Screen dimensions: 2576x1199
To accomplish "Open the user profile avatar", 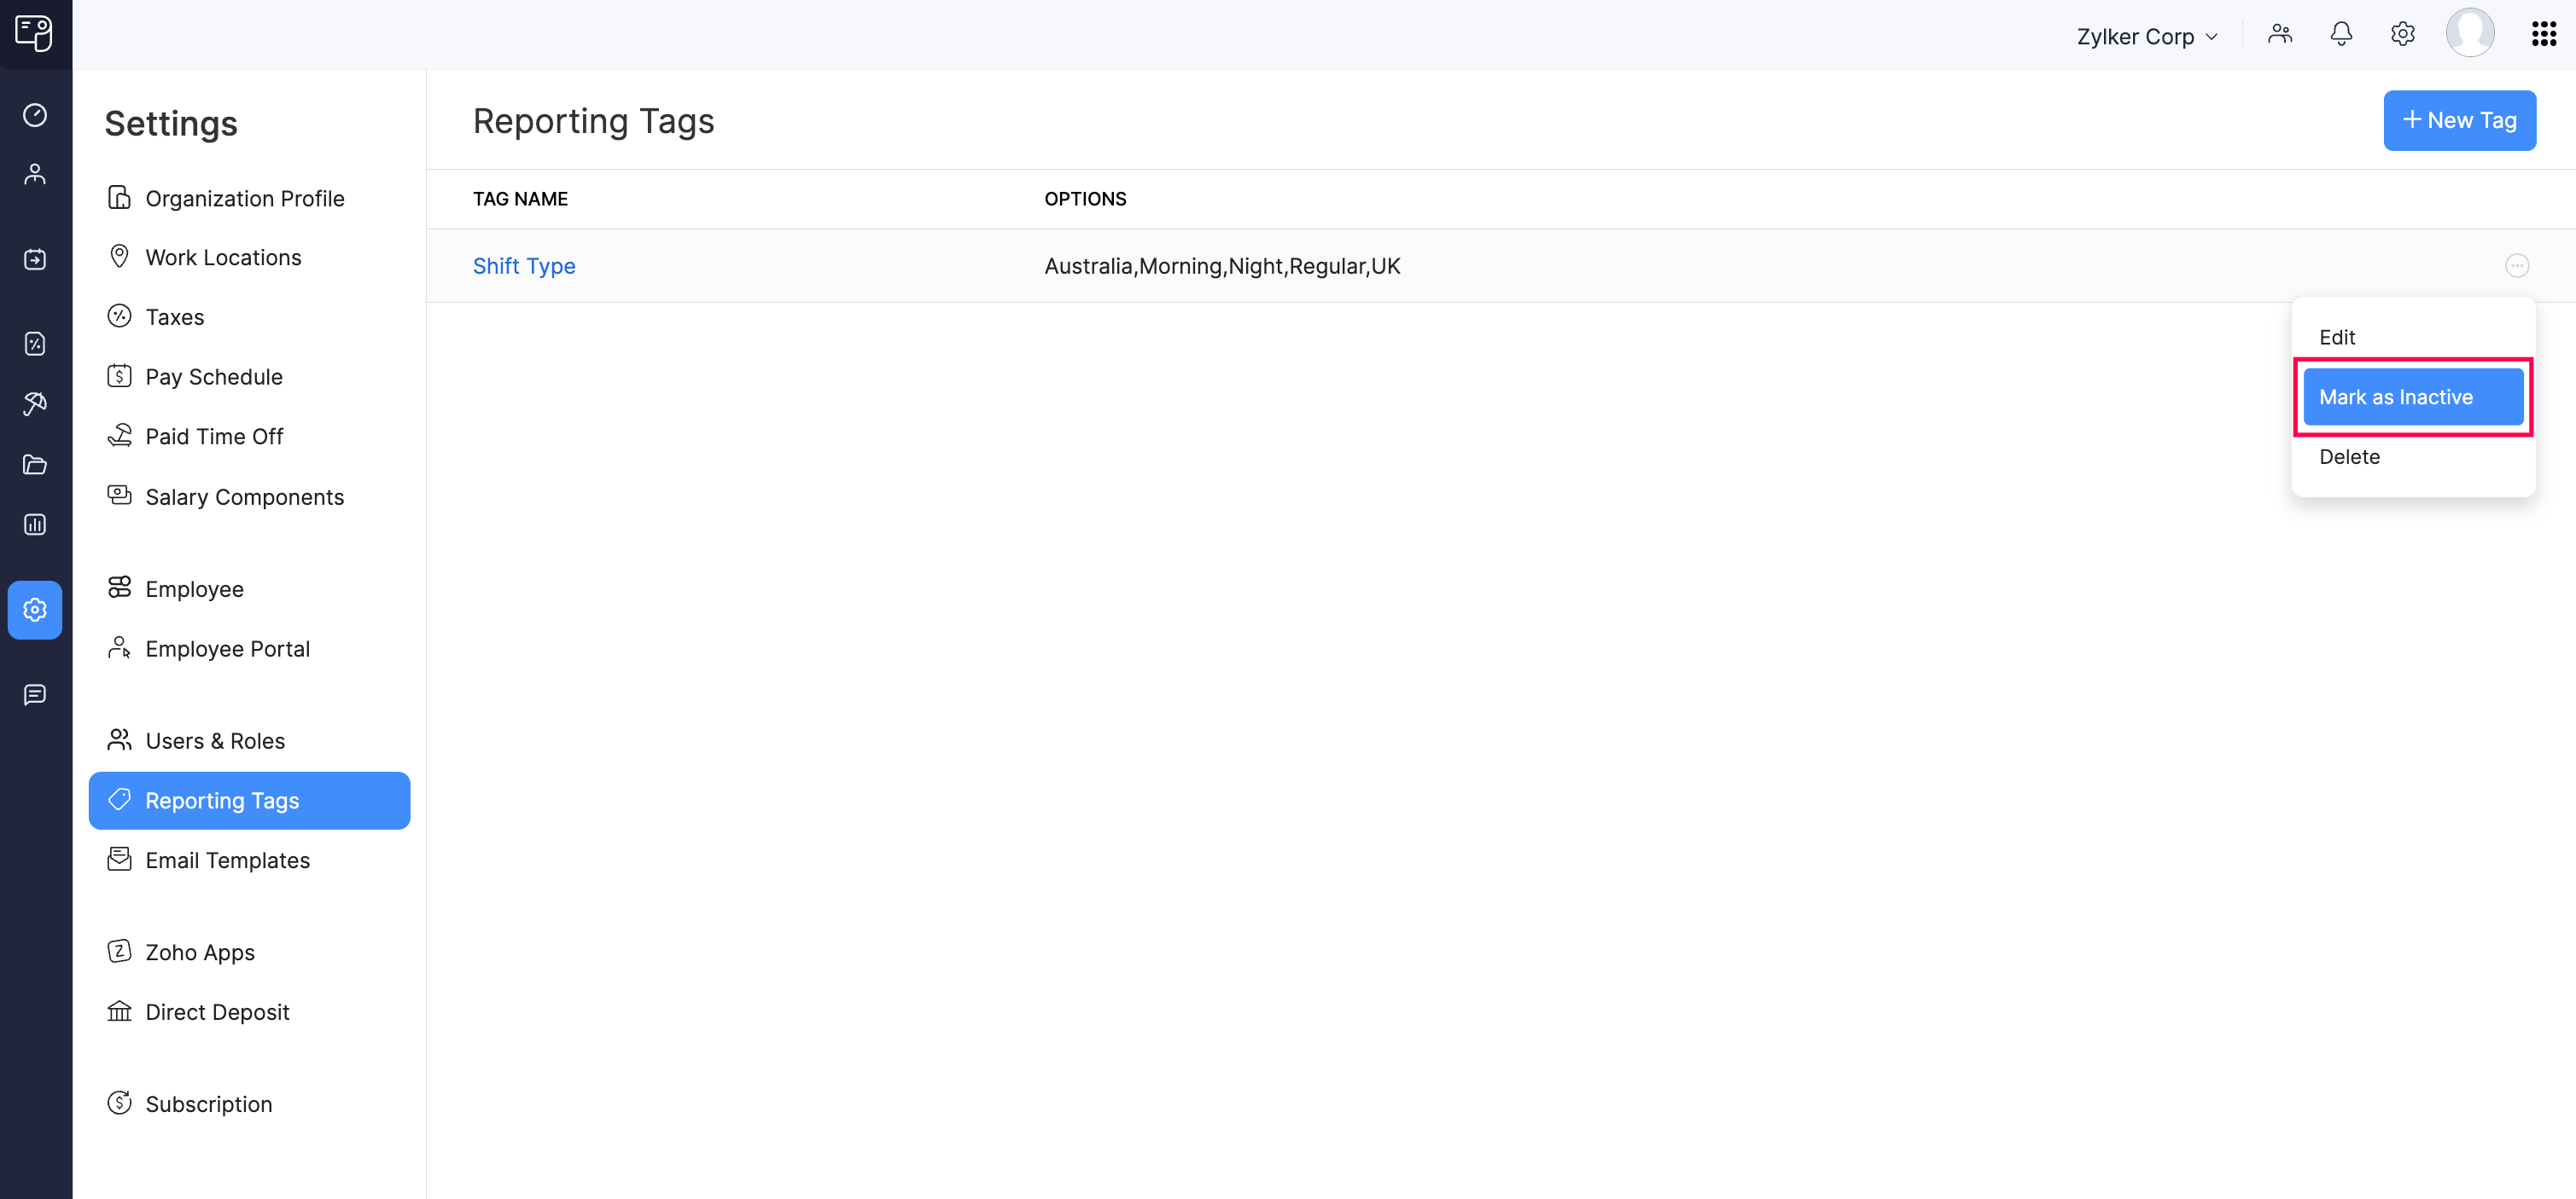I will (2470, 33).
